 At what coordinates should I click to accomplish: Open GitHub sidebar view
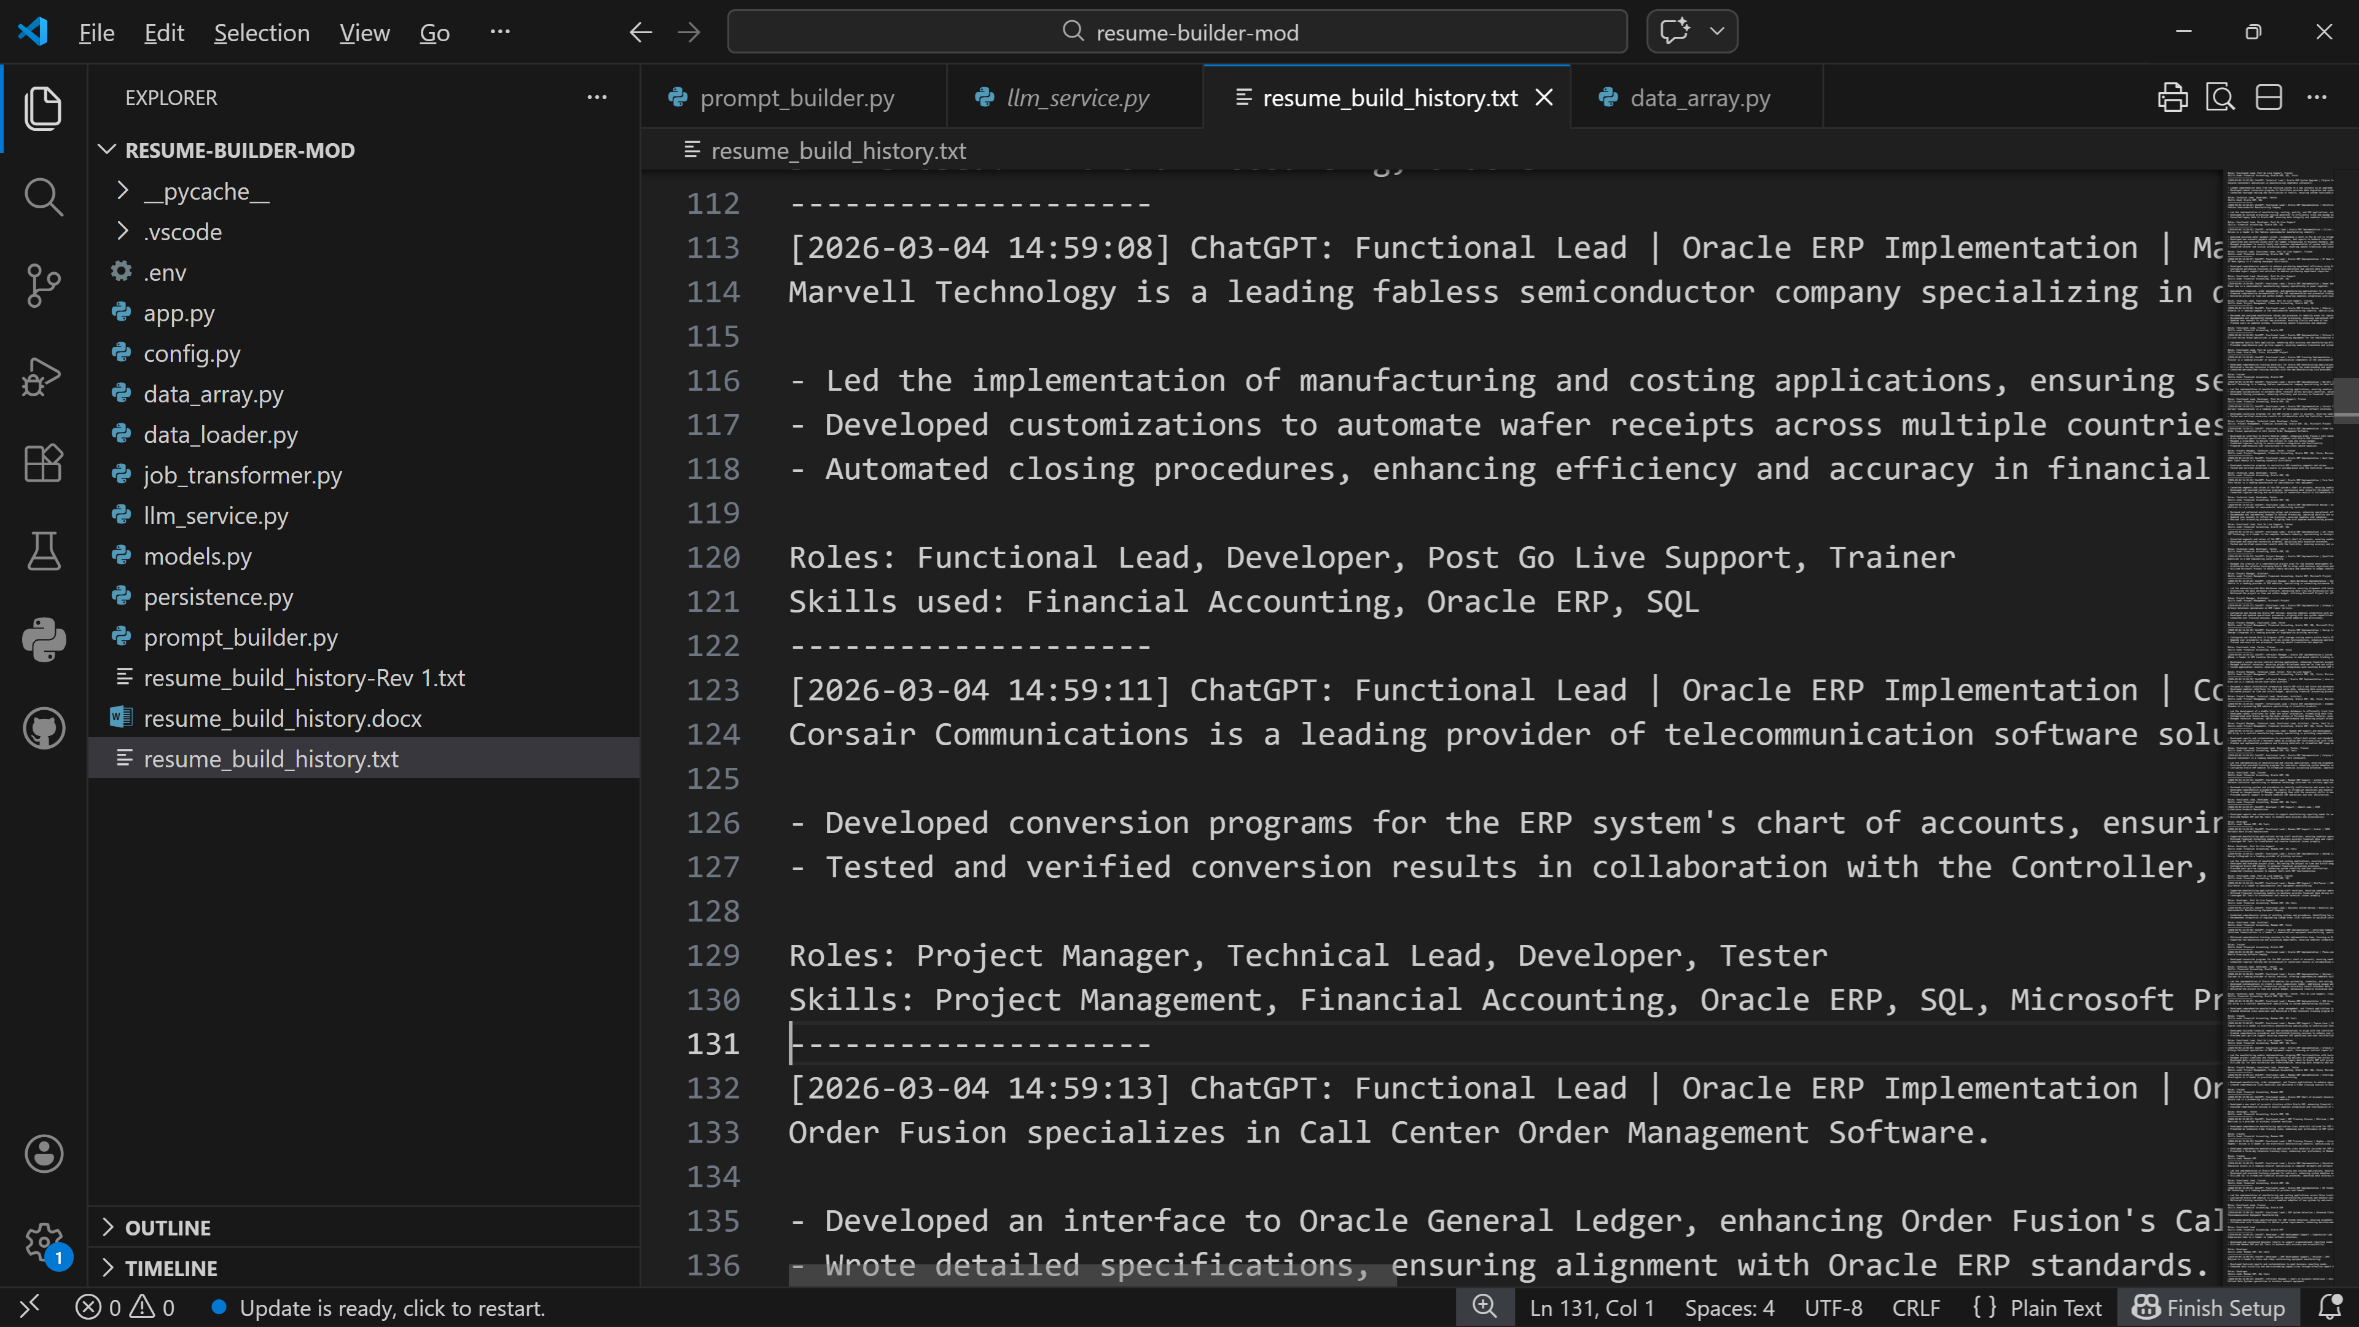point(43,728)
